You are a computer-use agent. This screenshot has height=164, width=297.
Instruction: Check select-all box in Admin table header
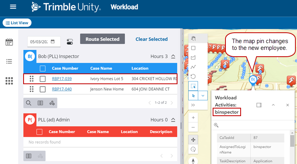40,132
